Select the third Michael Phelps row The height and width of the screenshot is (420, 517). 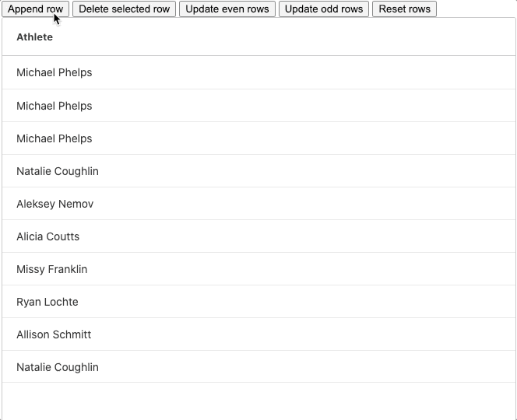click(x=258, y=138)
